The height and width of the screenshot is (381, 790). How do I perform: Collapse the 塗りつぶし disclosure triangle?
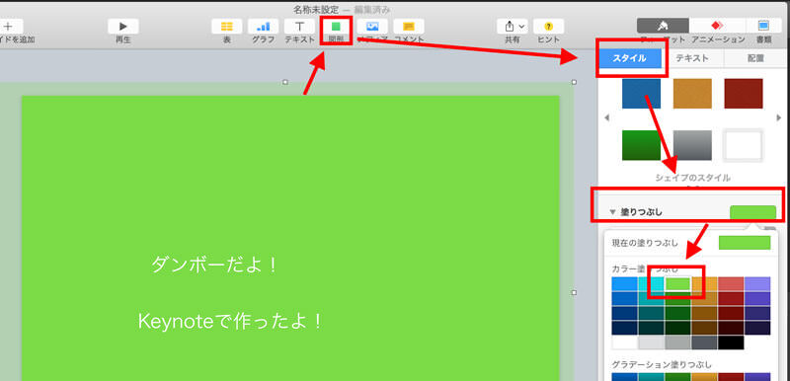pos(612,212)
